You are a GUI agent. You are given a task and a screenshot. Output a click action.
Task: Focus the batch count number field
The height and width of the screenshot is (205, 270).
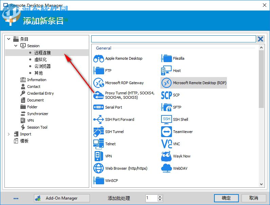152,198
